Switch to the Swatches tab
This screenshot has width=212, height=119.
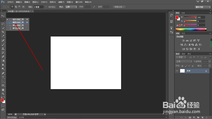[183, 13]
